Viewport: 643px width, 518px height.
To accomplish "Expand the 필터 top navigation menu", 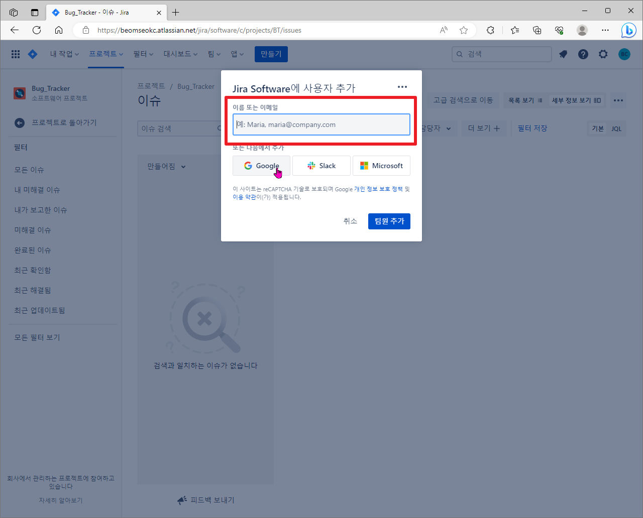I will coord(143,54).
